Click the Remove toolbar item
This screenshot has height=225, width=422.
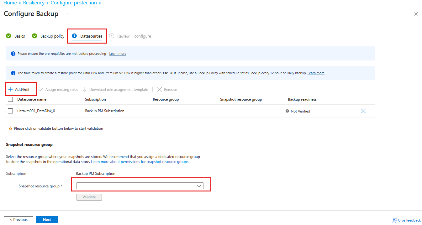[167, 90]
